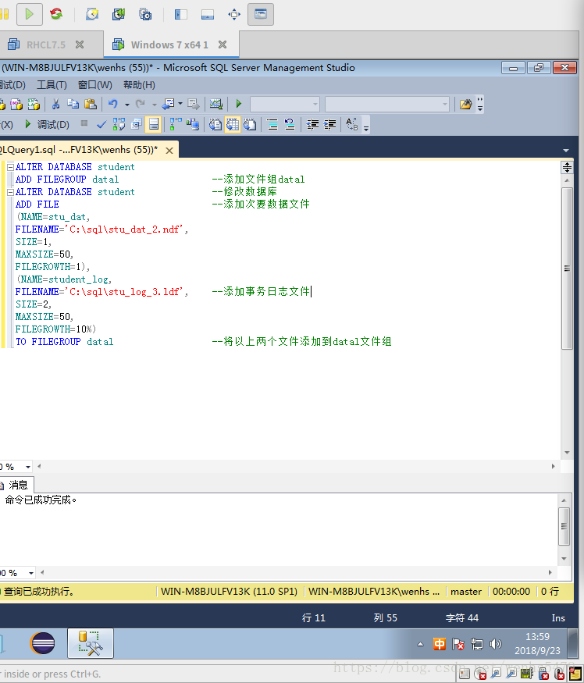The width and height of the screenshot is (584, 683).
Task: Parse the query with checkmark icon
Action: (101, 125)
